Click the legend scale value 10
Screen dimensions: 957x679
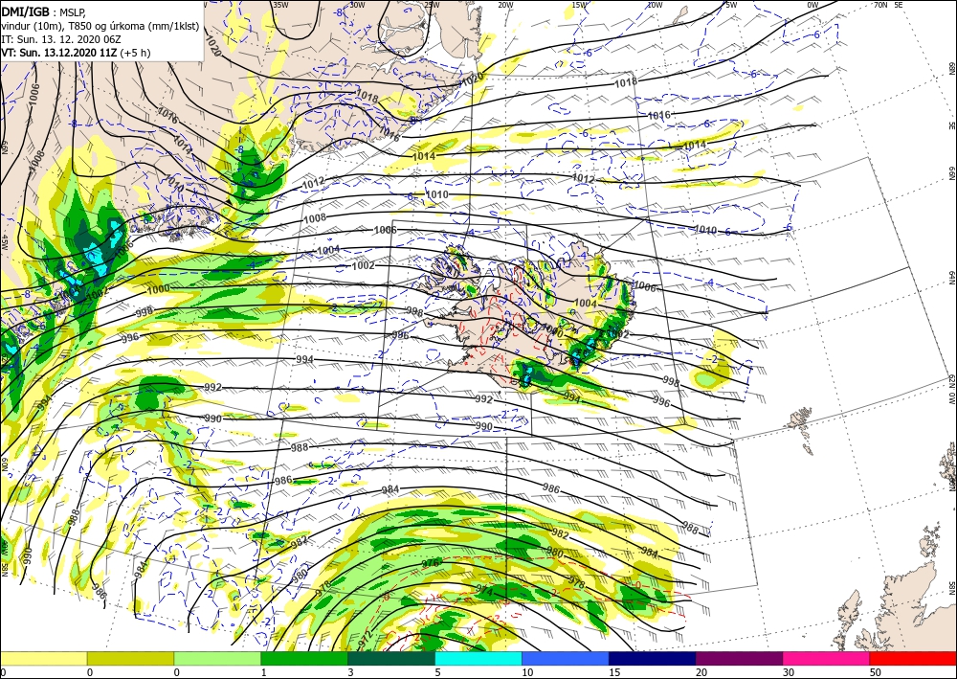pos(527,672)
